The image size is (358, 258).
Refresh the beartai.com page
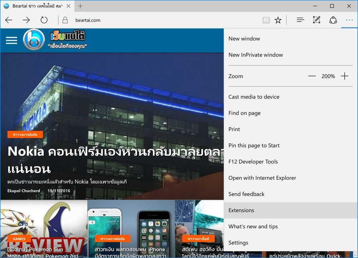(x=44, y=20)
